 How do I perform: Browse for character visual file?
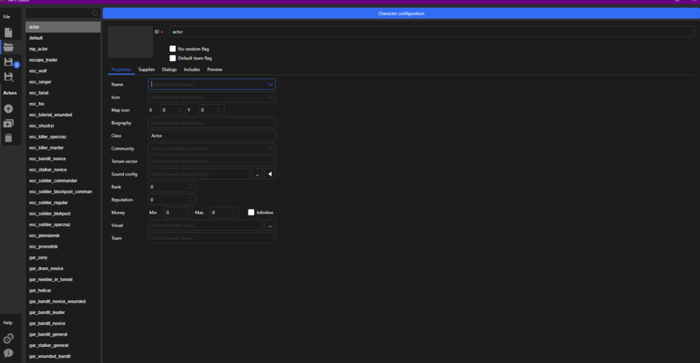[270, 225]
